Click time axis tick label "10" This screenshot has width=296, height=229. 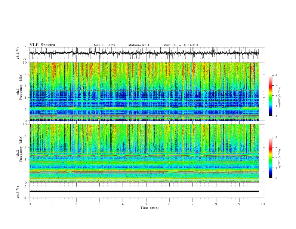click(x=263, y=204)
